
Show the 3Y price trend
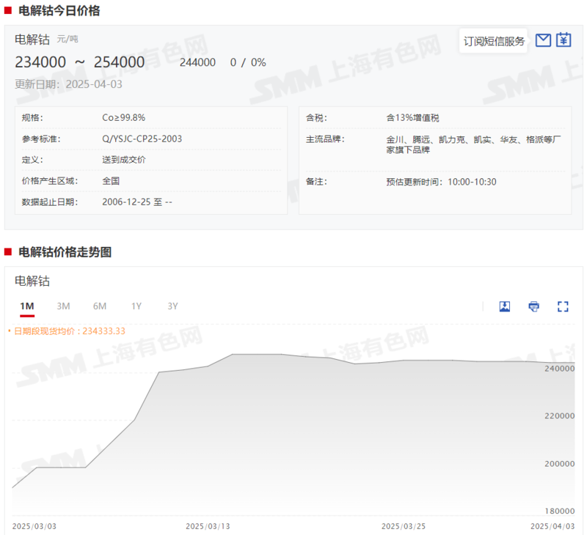pos(172,306)
